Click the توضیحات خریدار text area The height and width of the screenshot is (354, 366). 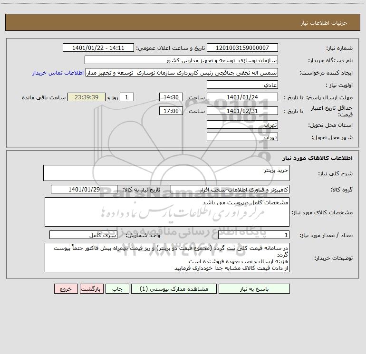[x=167, y=258]
